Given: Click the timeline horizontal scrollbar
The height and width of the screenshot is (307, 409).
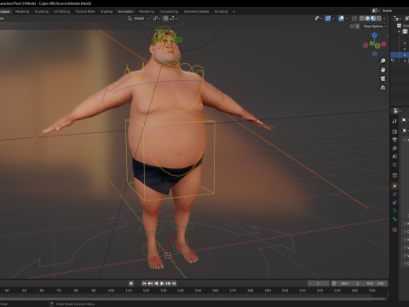Looking at the screenshot, I should click(x=193, y=298).
